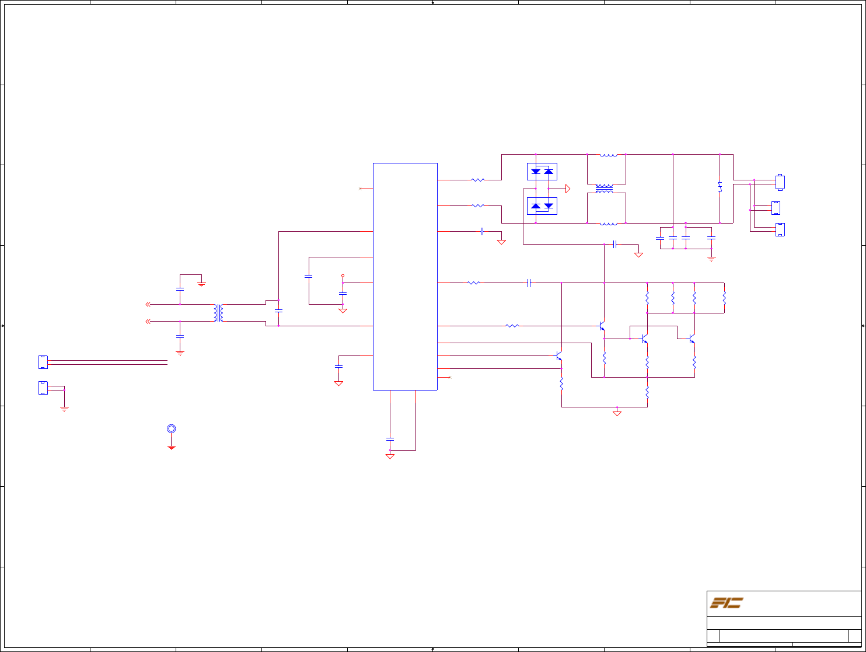The width and height of the screenshot is (866, 652).
Task: Click the capacitor above the upper off-page line
Action: pos(180,289)
